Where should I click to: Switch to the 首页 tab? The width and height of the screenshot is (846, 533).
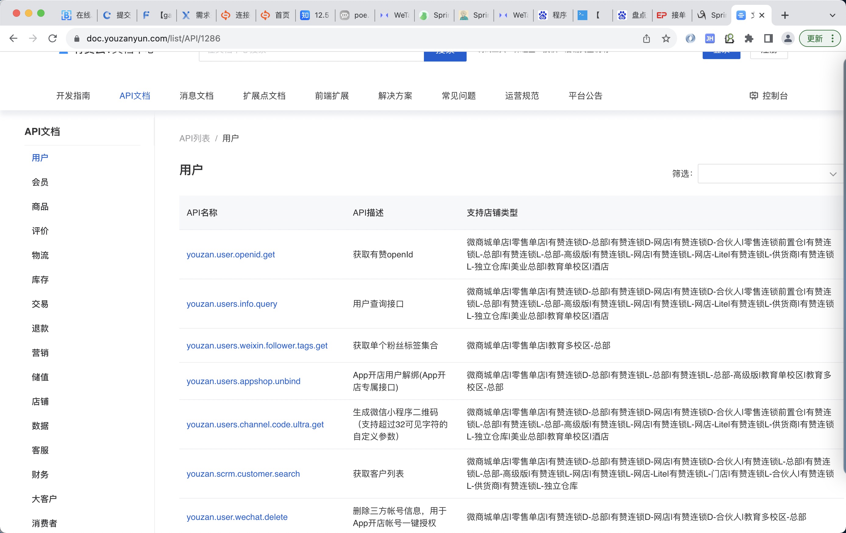tap(276, 15)
